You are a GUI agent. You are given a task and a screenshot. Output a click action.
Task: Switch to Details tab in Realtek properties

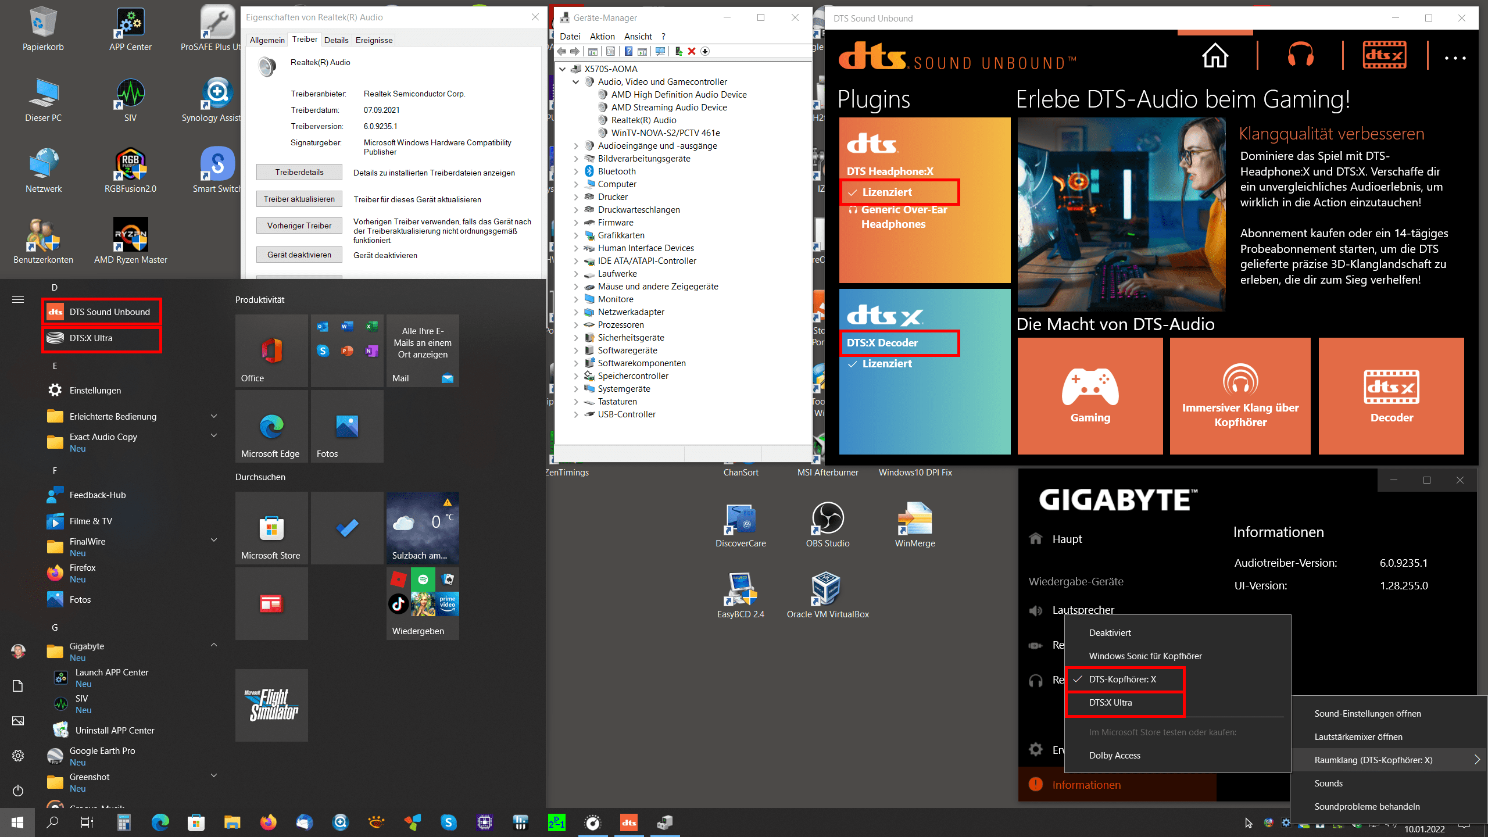(x=336, y=40)
